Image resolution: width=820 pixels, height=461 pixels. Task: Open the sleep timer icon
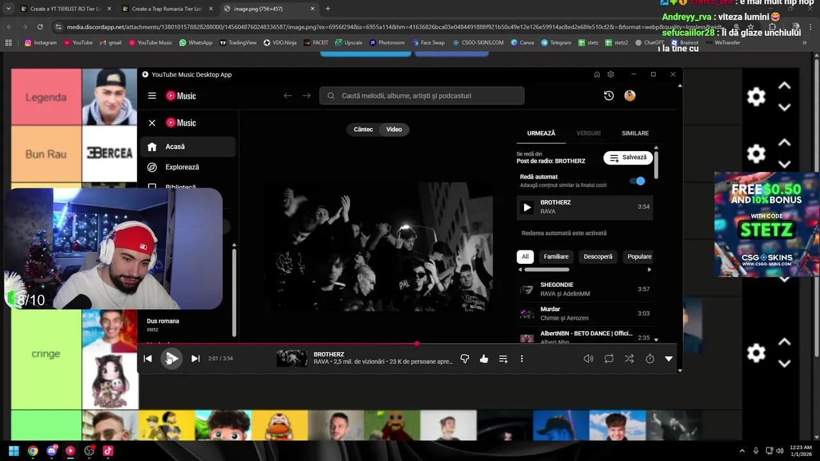point(650,359)
